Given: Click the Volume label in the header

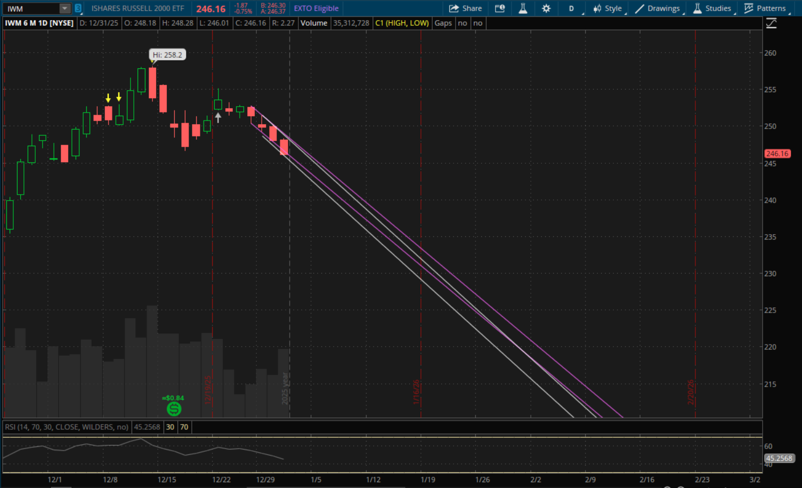Looking at the screenshot, I should click(x=314, y=23).
